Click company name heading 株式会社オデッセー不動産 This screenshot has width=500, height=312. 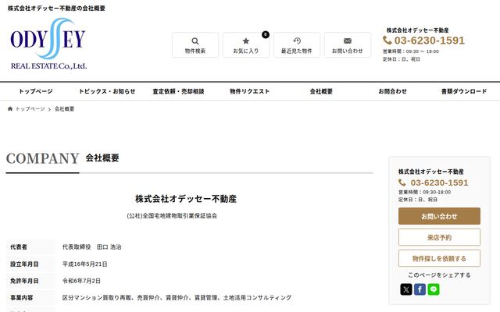coord(186,199)
